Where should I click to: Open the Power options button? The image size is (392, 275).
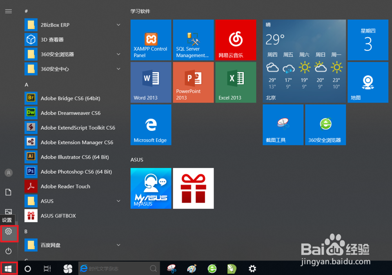point(9,251)
